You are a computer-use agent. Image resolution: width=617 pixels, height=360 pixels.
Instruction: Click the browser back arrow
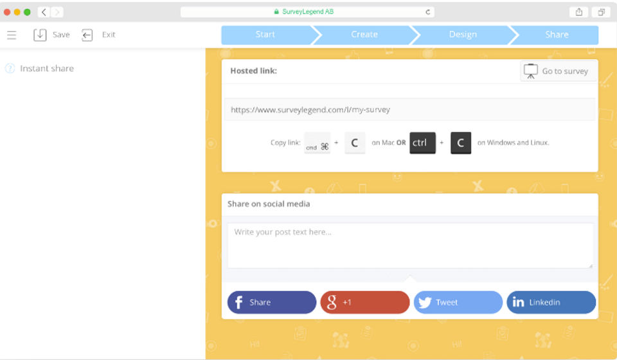[44, 12]
